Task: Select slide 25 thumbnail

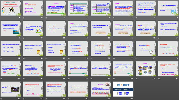Action: click(11, 69)
